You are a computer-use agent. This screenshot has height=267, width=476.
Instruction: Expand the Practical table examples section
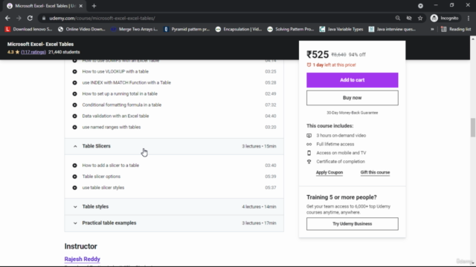pyautogui.click(x=174, y=223)
